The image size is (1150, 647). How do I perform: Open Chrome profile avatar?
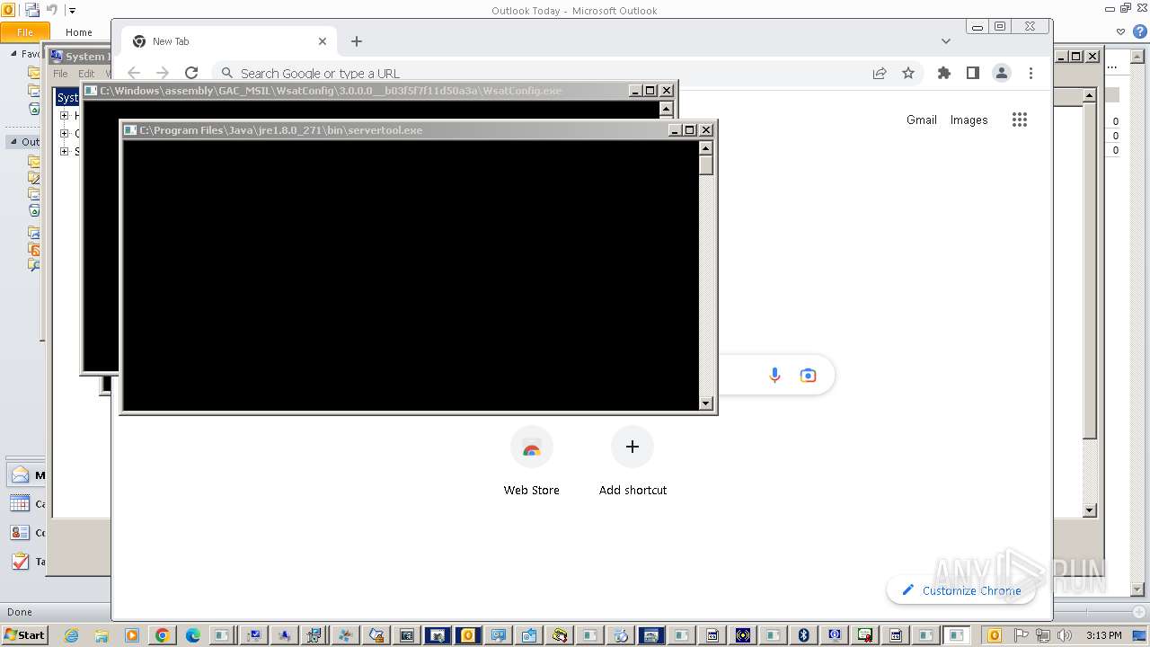(x=1002, y=73)
